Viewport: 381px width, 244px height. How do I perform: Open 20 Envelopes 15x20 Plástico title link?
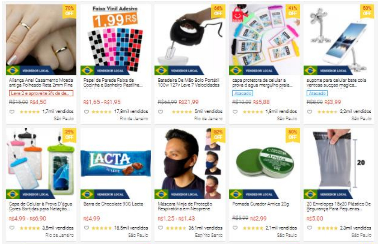pyautogui.click(x=339, y=206)
